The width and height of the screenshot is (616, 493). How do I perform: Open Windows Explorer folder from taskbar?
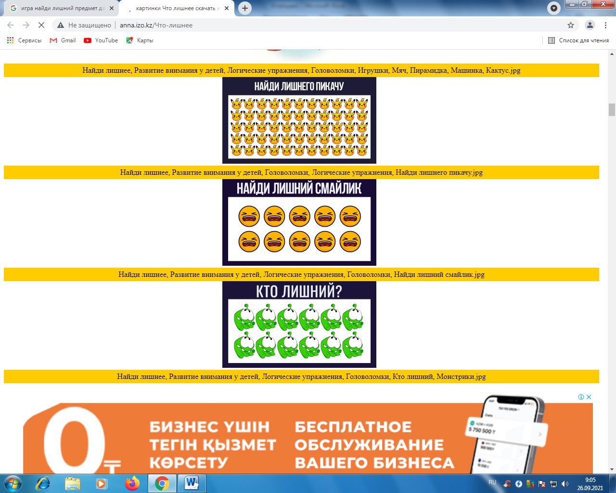73,483
